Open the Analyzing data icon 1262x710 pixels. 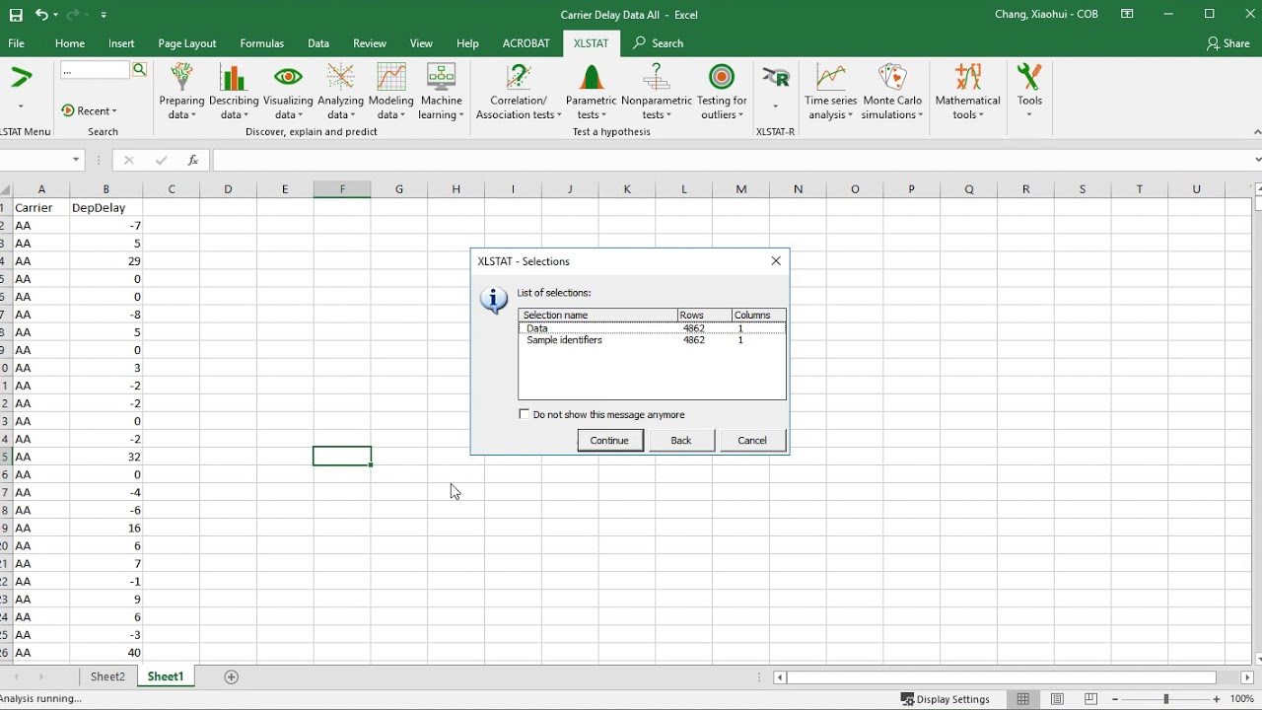click(340, 77)
